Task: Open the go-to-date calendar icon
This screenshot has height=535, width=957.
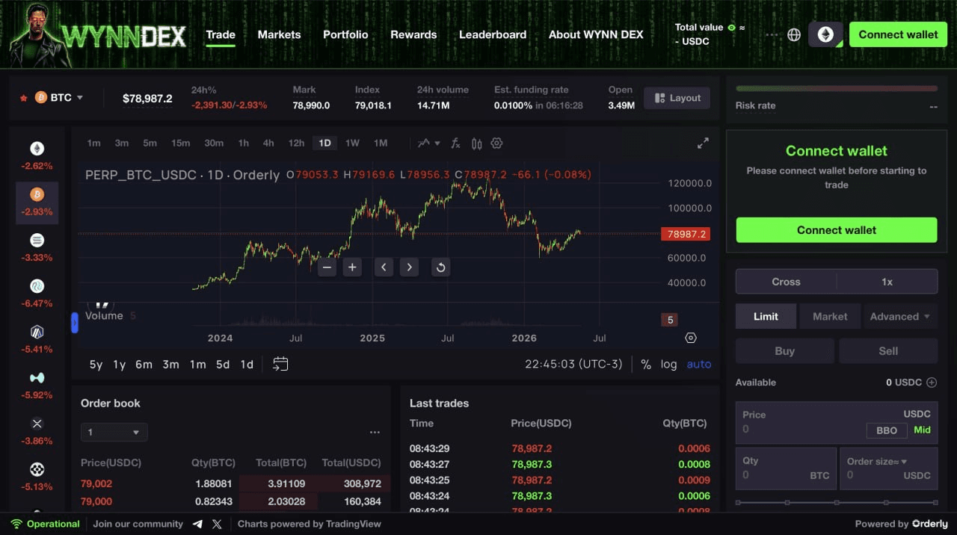Action: coord(280,364)
